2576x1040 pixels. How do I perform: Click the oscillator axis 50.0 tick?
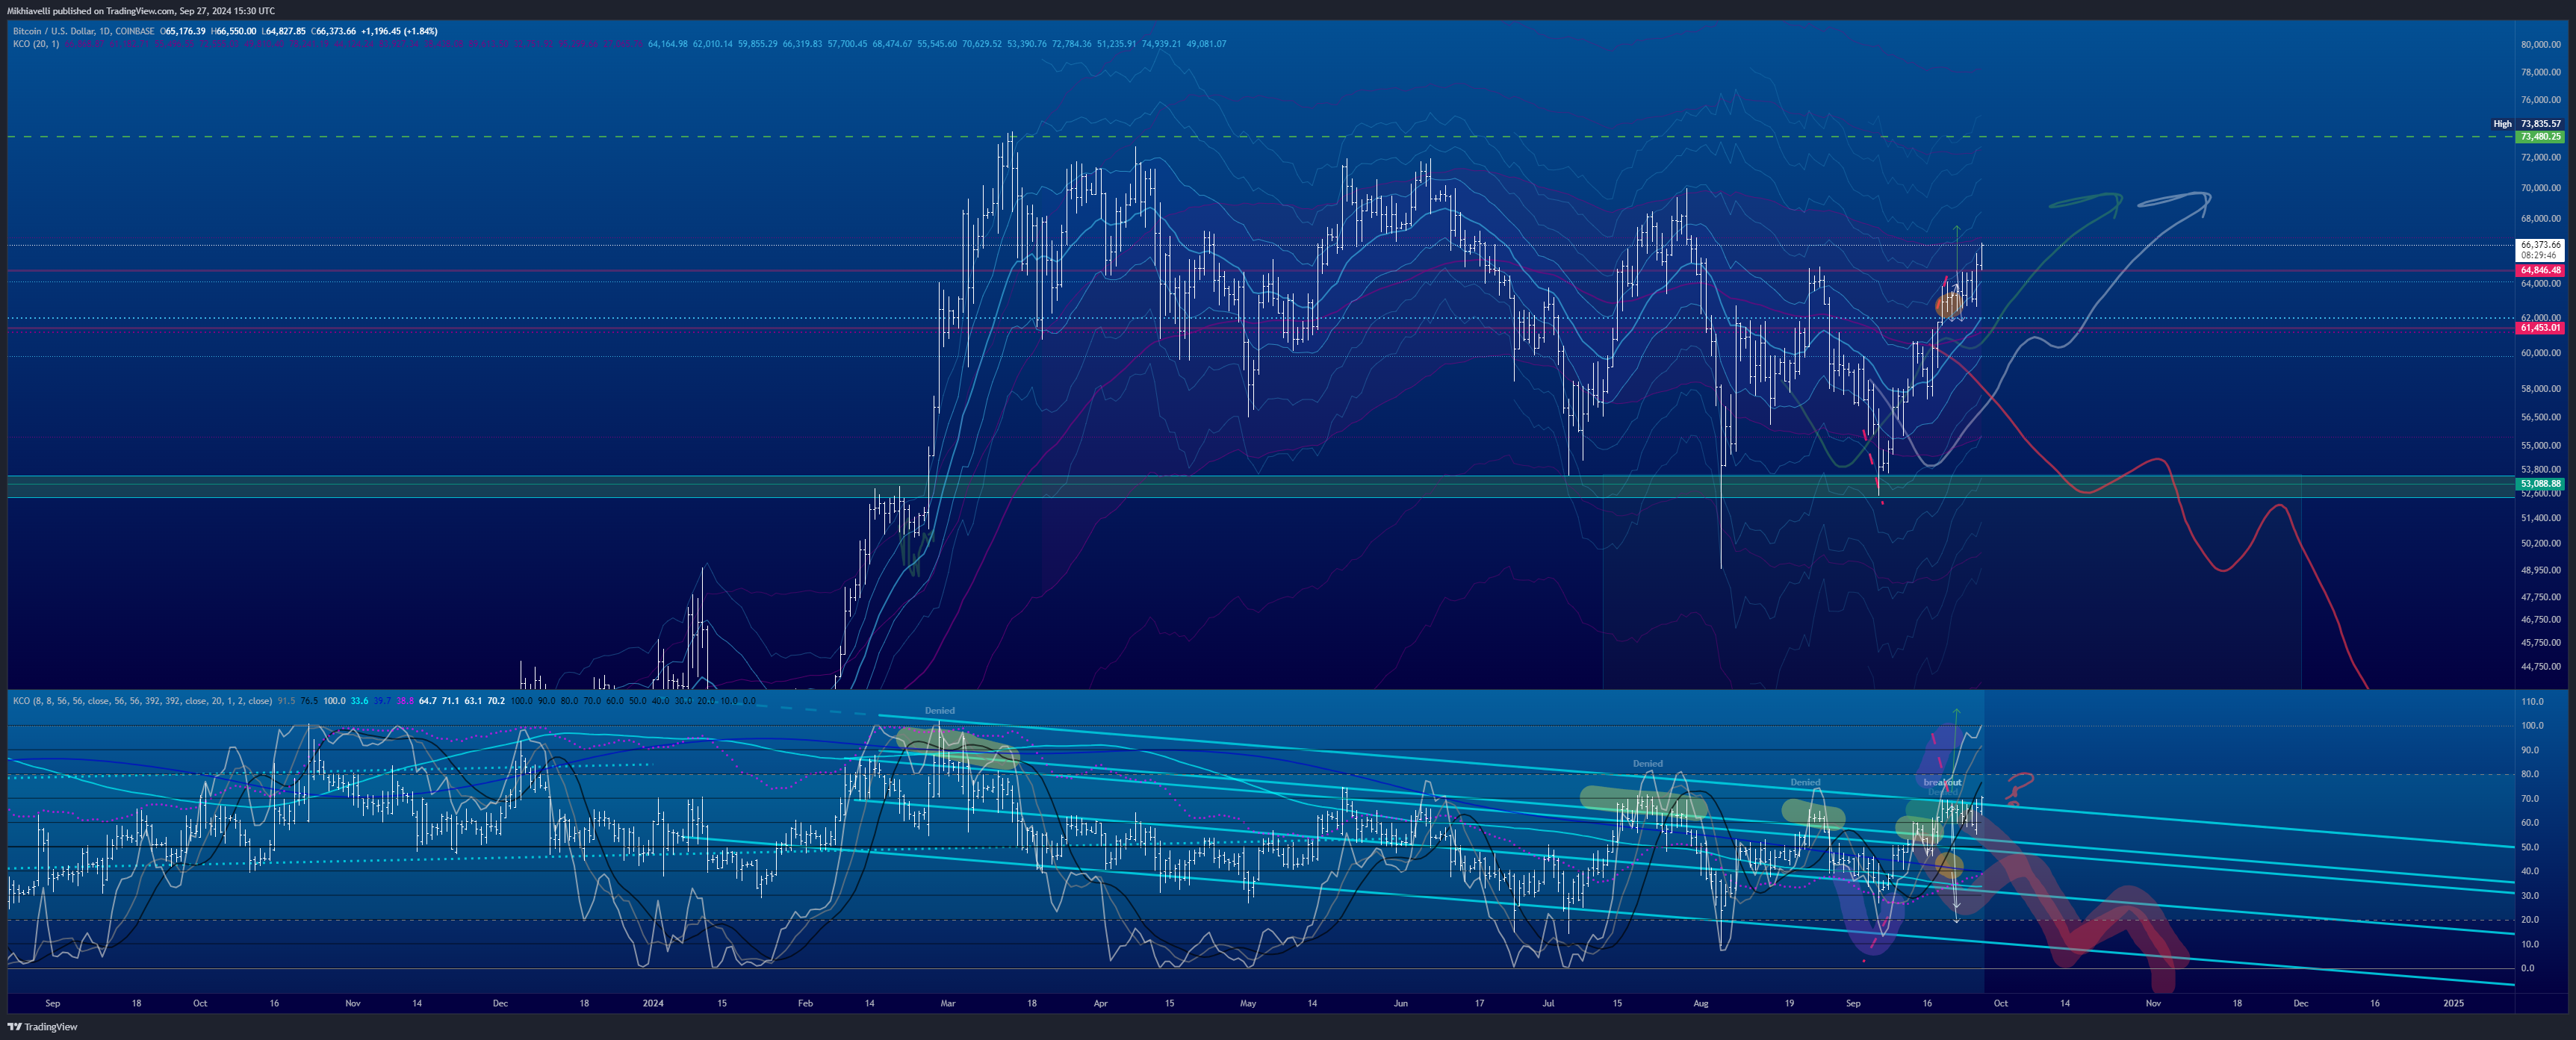click(2529, 847)
